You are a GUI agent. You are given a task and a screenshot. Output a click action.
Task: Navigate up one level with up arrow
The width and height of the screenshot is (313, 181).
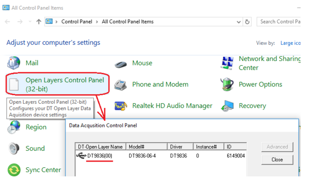pos(39,22)
